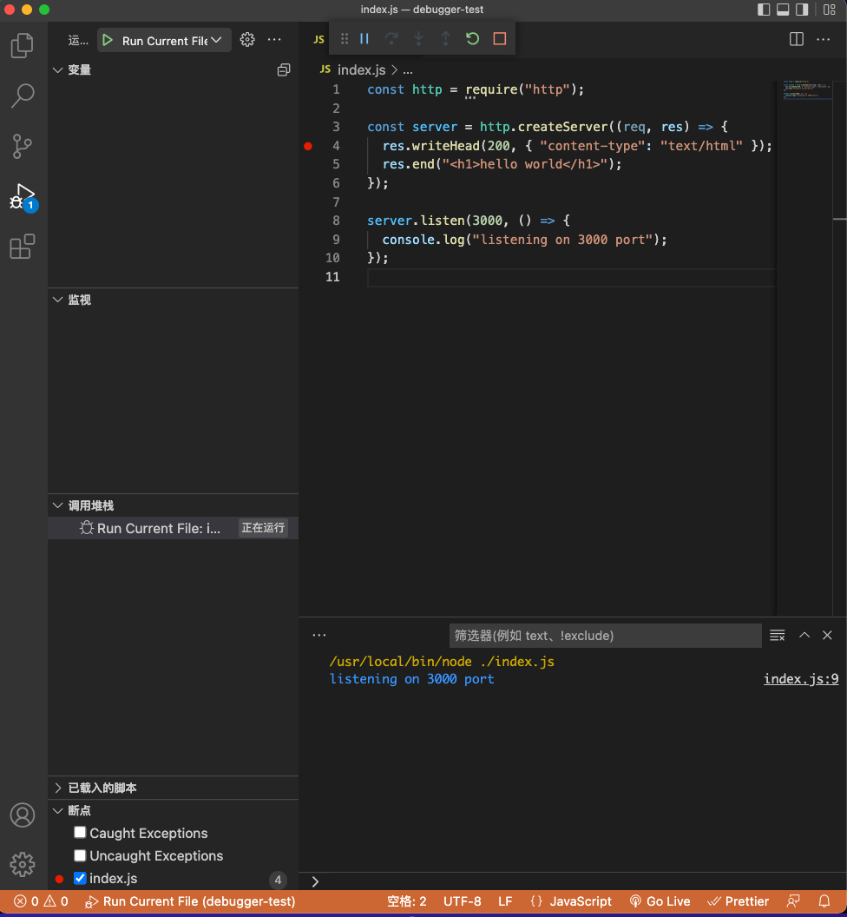Click the 'listening on 3000 port' console output
847x917 pixels.
tap(411, 679)
